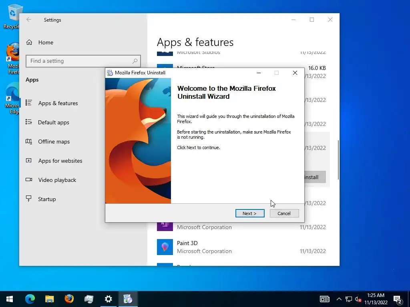Click the Offline maps sidebar icon

click(x=29, y=142)
